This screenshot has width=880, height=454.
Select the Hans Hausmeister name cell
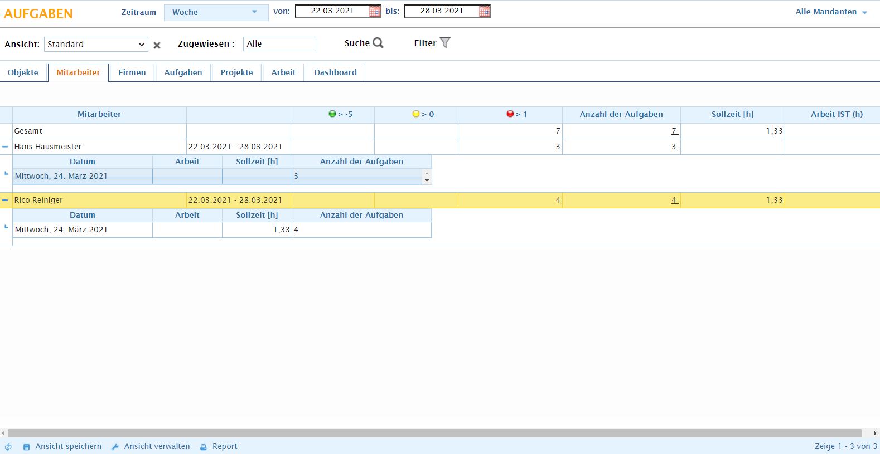(x=99, y=147)
